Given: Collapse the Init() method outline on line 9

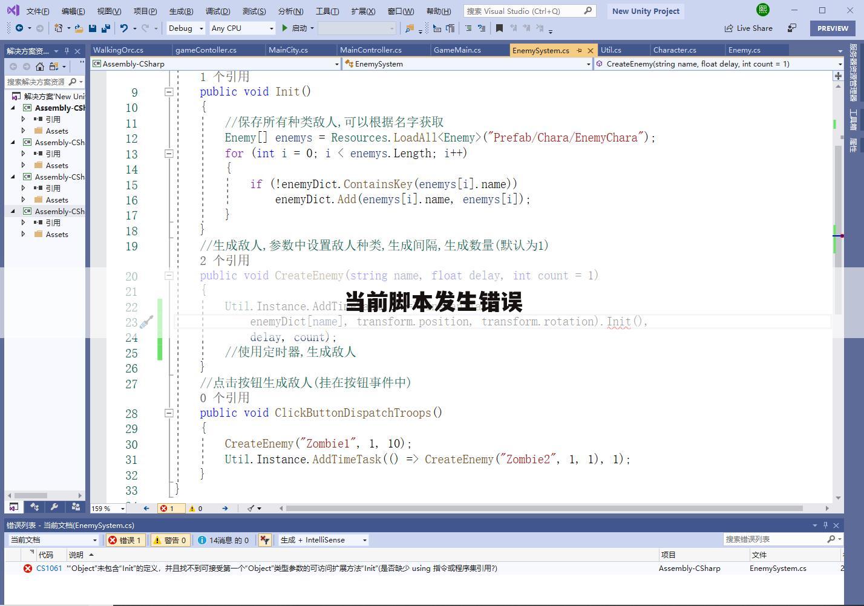Looking at the screenshot, I should (169, 92).
